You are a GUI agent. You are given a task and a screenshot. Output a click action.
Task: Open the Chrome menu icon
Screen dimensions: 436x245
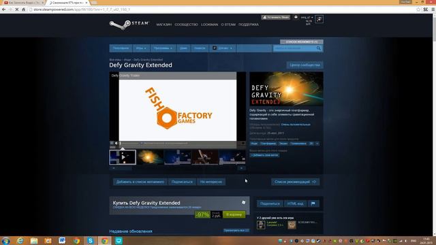433,10
